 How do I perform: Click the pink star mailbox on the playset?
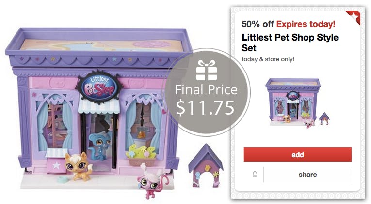56,161
